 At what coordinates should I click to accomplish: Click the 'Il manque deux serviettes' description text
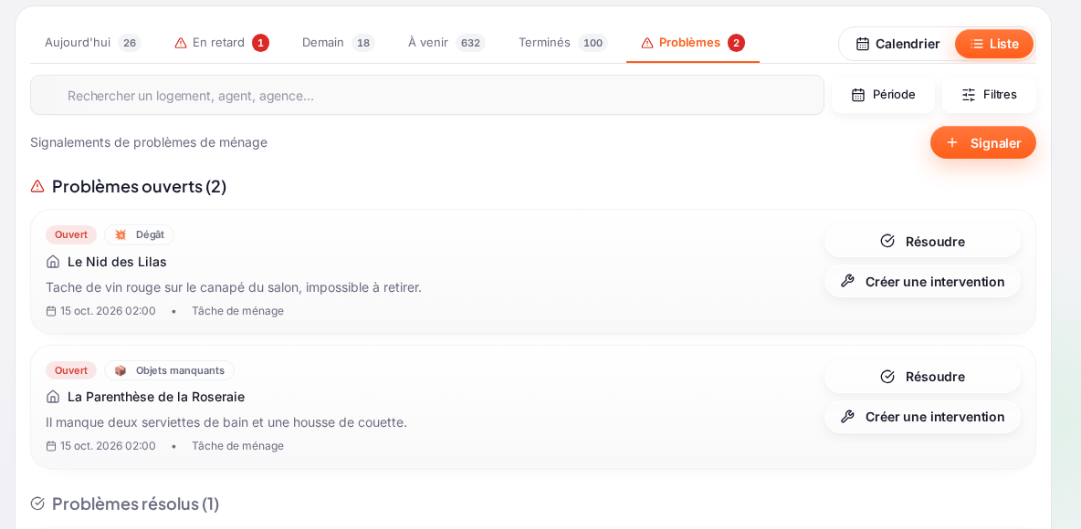coord(226,422)
